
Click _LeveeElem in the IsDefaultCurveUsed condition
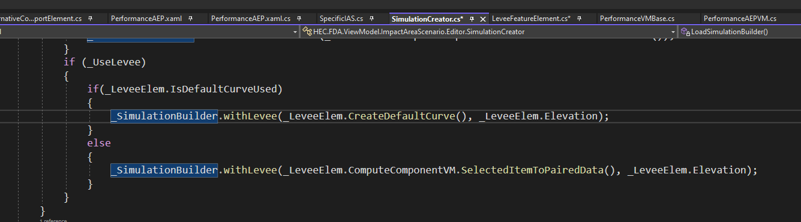(x=134, y=89)
